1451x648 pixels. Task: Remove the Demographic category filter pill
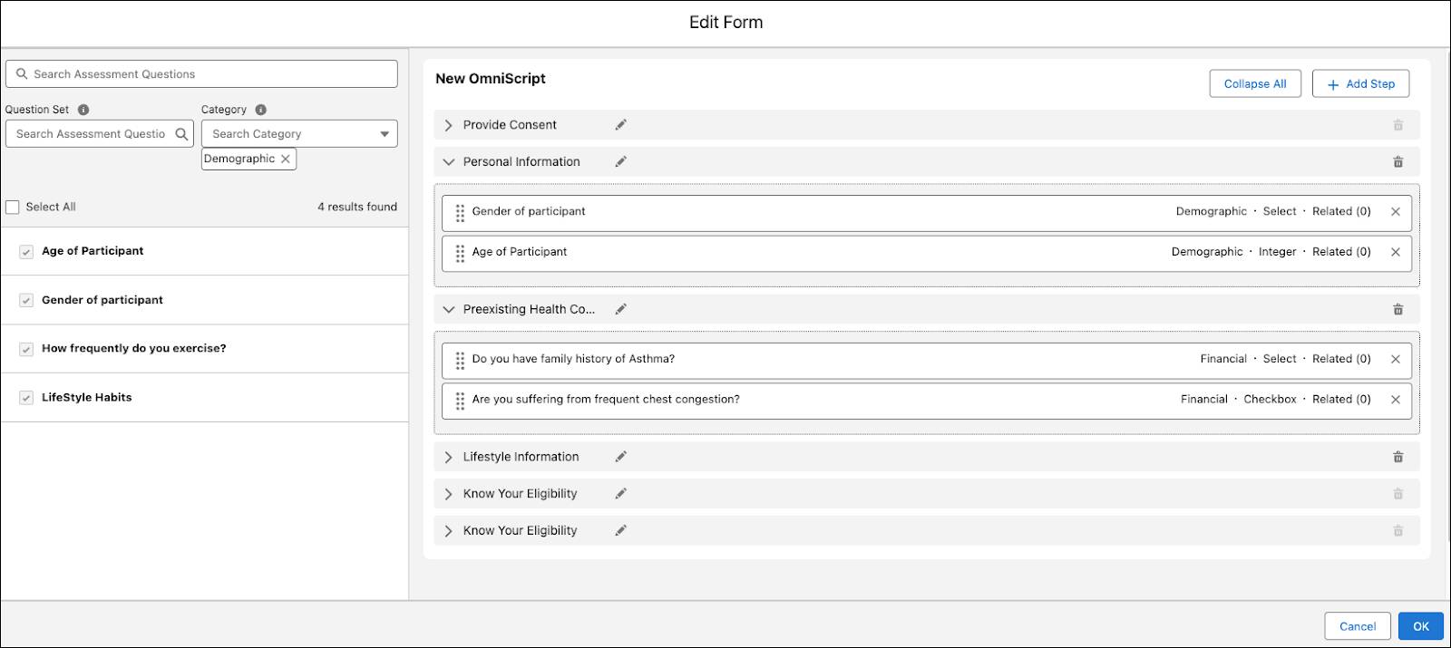tap(285, 159)
